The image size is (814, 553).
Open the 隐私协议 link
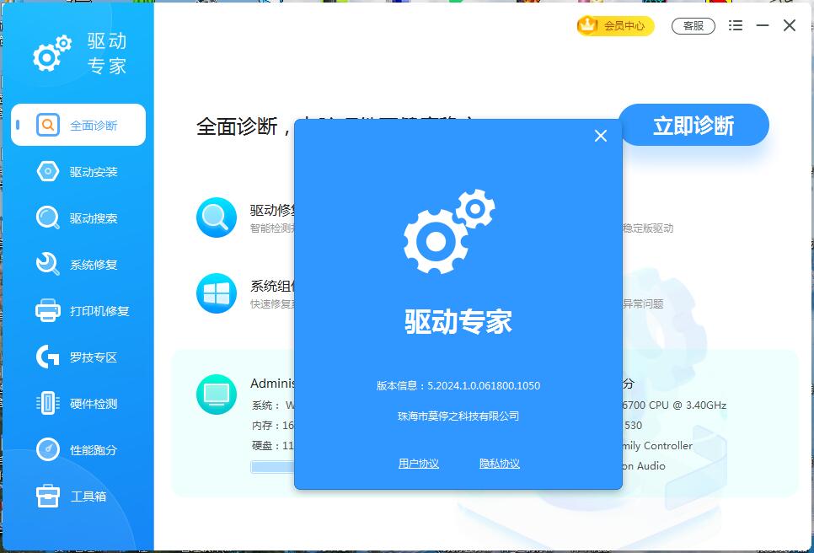tap(500, 463)
